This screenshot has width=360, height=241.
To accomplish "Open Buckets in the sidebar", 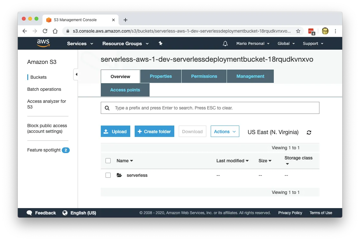I will [x=38, y=77].
